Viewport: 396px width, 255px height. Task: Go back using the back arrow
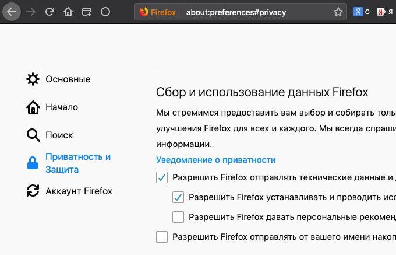tap(12, 12)
